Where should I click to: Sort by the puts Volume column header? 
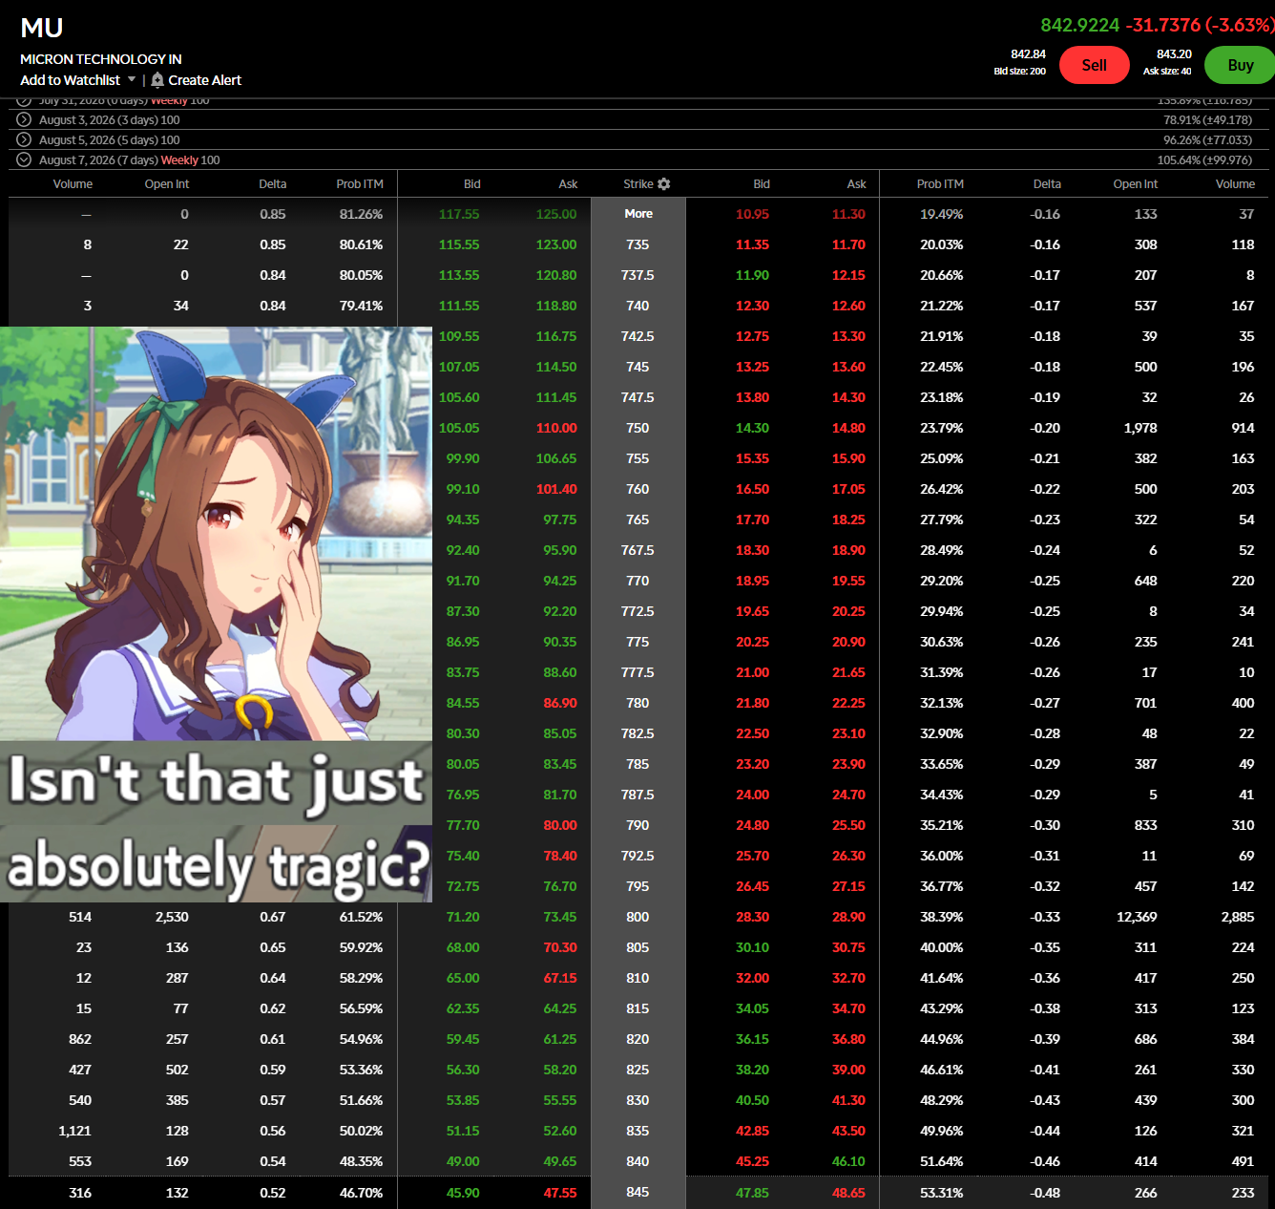tap(1235, 184)
